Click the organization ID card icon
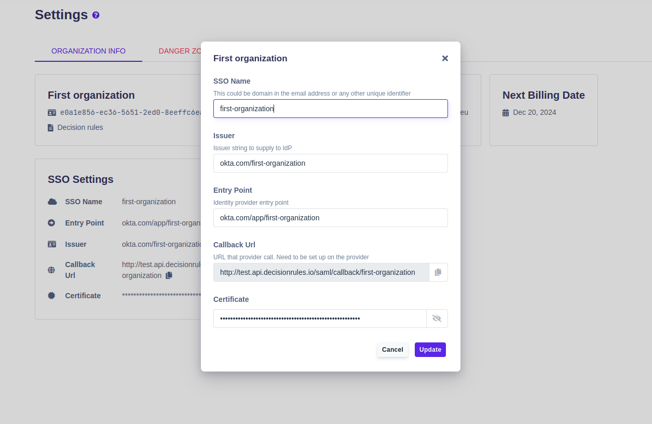Image resolution: width=652 pixels, height=424 pixels. (52, 113)
